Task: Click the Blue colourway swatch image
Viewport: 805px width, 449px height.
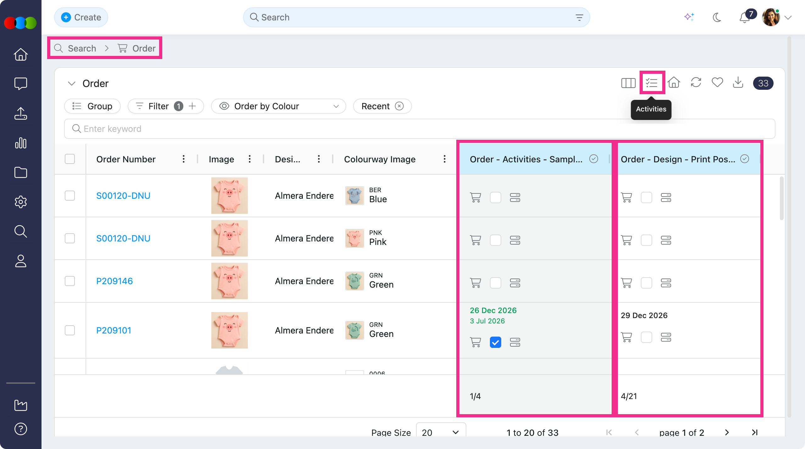Action: point(354,196)
